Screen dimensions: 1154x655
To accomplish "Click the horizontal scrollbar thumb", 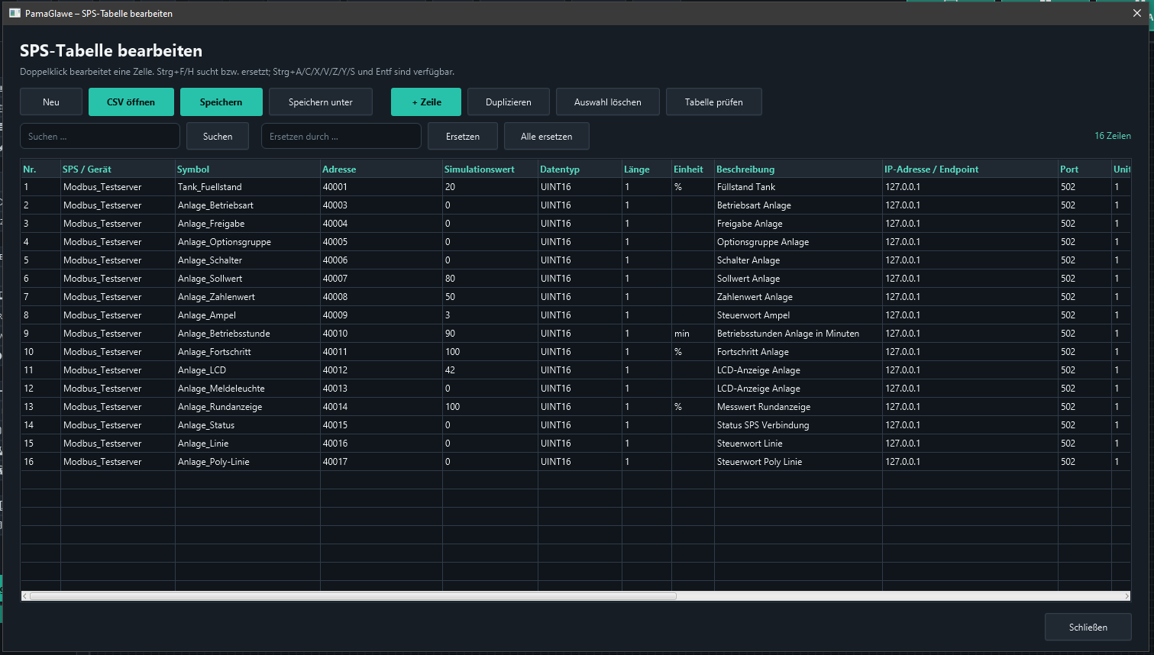I will pos(353,596).
